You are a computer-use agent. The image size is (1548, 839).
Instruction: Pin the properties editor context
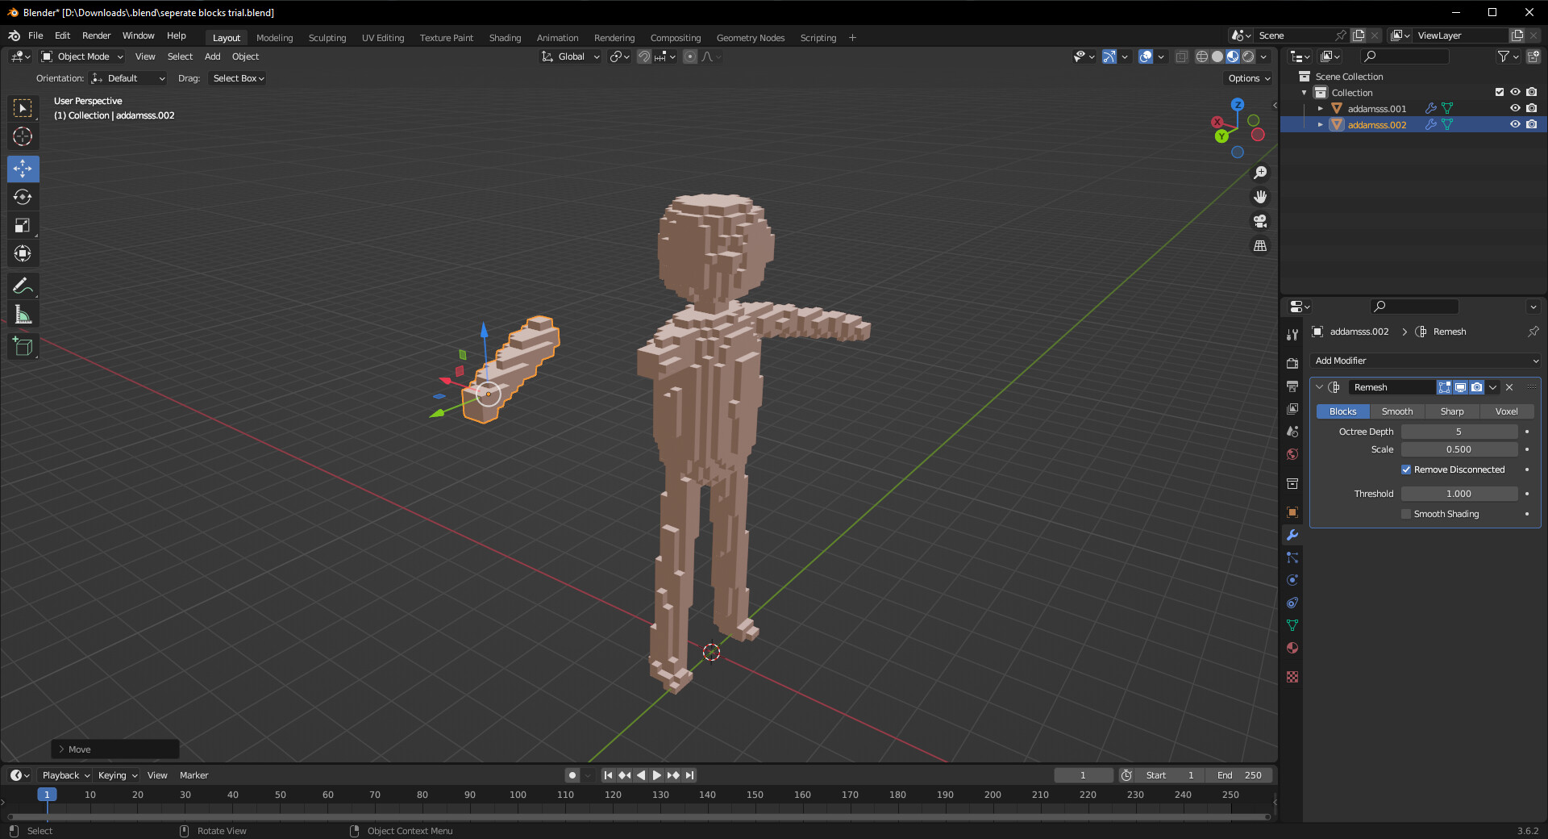1533,332
